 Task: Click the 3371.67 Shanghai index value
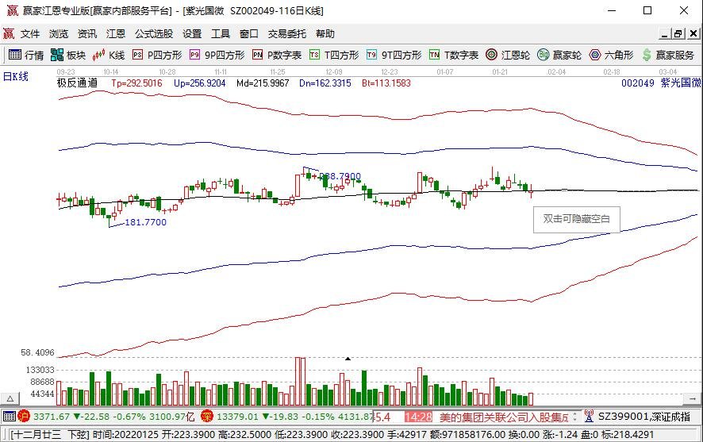tap(52, 417)
